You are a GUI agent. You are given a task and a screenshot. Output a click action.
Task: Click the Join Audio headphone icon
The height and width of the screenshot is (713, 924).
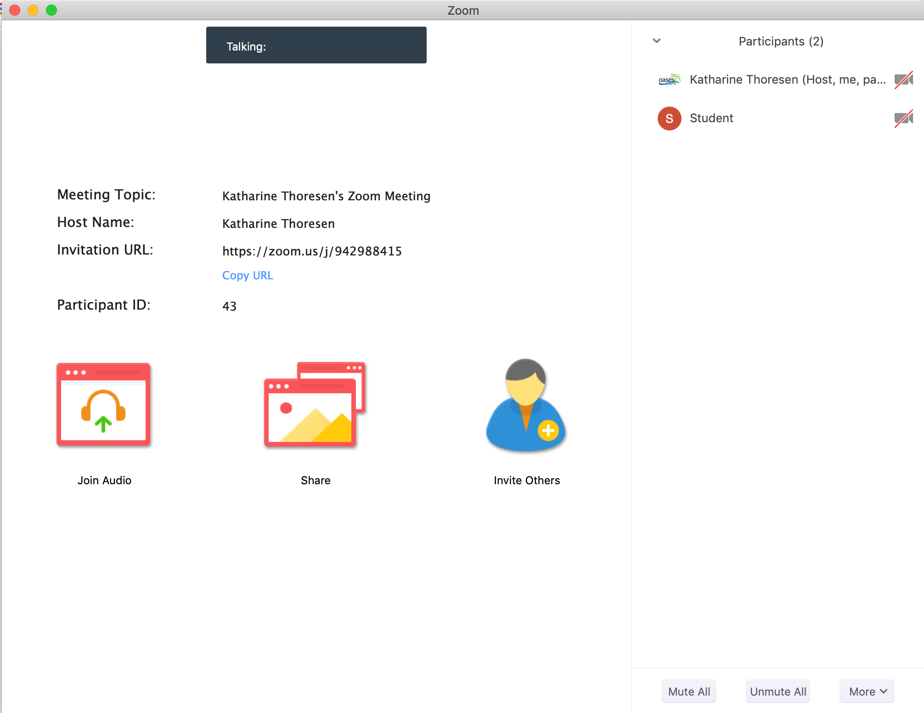[x=104, y=405]
